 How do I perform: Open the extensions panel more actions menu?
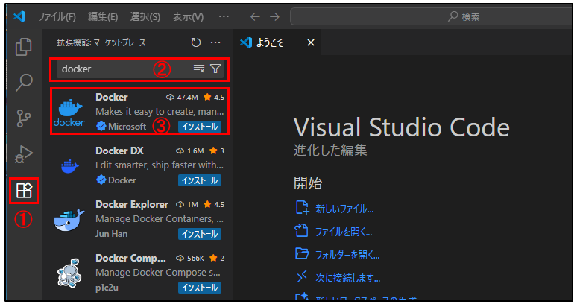click(x=216, y=42)
